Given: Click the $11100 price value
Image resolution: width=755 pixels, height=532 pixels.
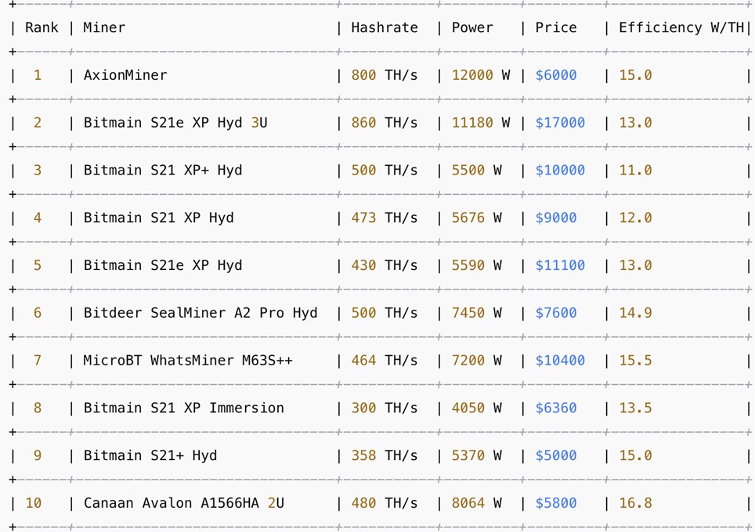Looking at the screenshot, I should pyautogui.click(x=560, y=265).
